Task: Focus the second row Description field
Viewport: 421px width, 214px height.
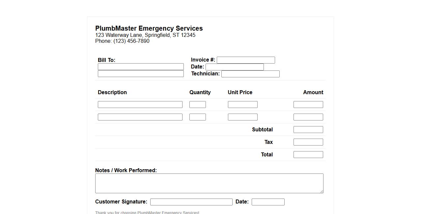Action: click(x=140, y=117)
